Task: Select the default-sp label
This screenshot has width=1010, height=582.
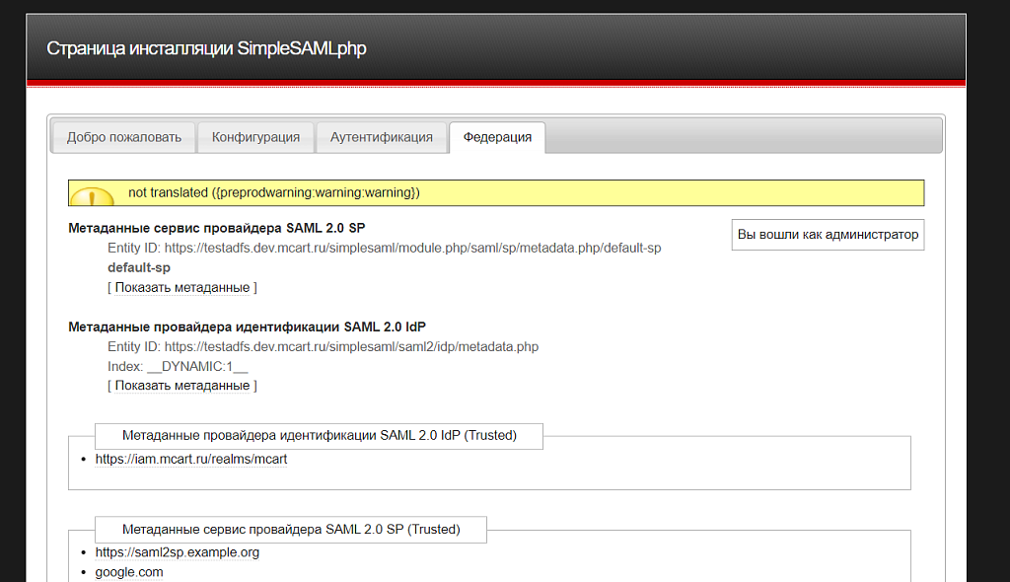Action: 136,267
